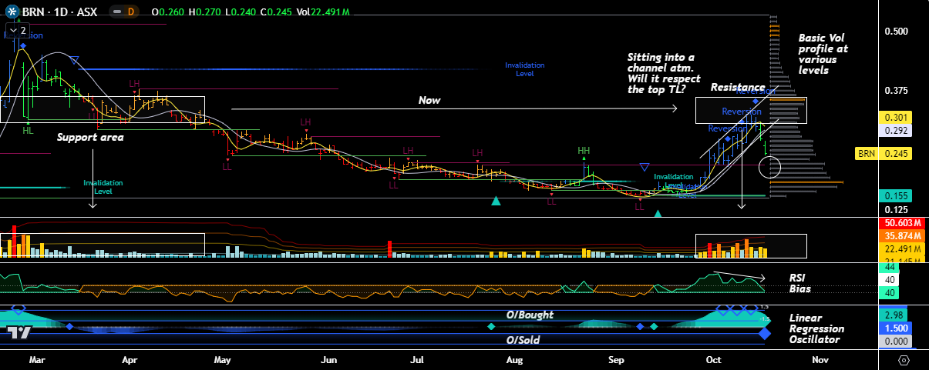The width and height of the screenshot is (929, 370).
Task: Click the blue diamond above the Resistance box
Action: coord(755,102)
